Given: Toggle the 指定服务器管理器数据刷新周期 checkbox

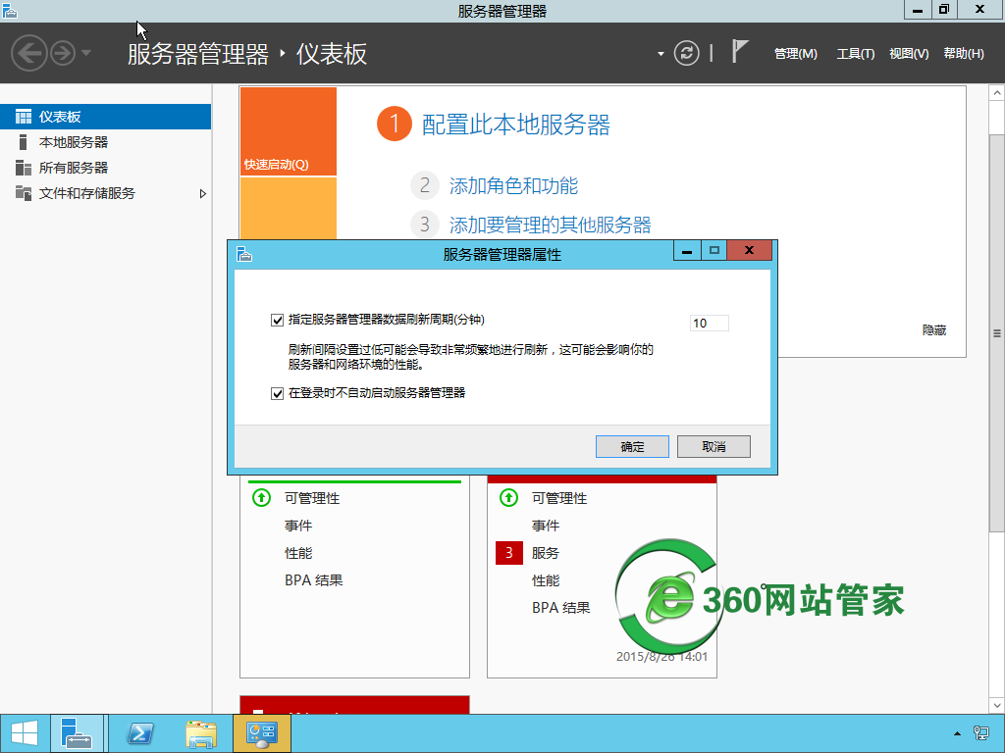Looking at the screenshot, I should pos(277,321).
